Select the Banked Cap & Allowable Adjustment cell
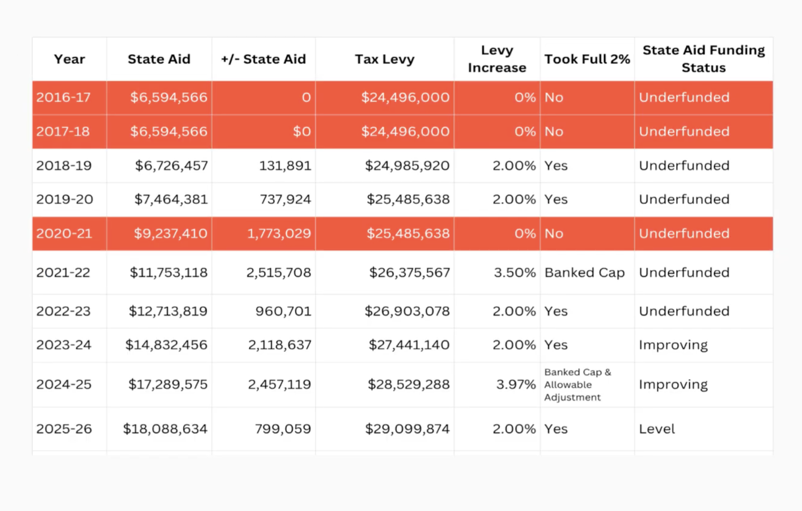The width and height of the screenshot is (802, 511). point(578,385)
